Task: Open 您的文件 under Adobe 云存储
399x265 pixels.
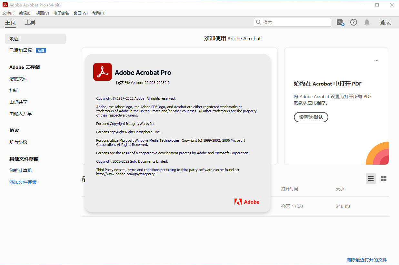Action: pyautogui.click(x=18, y=79)
